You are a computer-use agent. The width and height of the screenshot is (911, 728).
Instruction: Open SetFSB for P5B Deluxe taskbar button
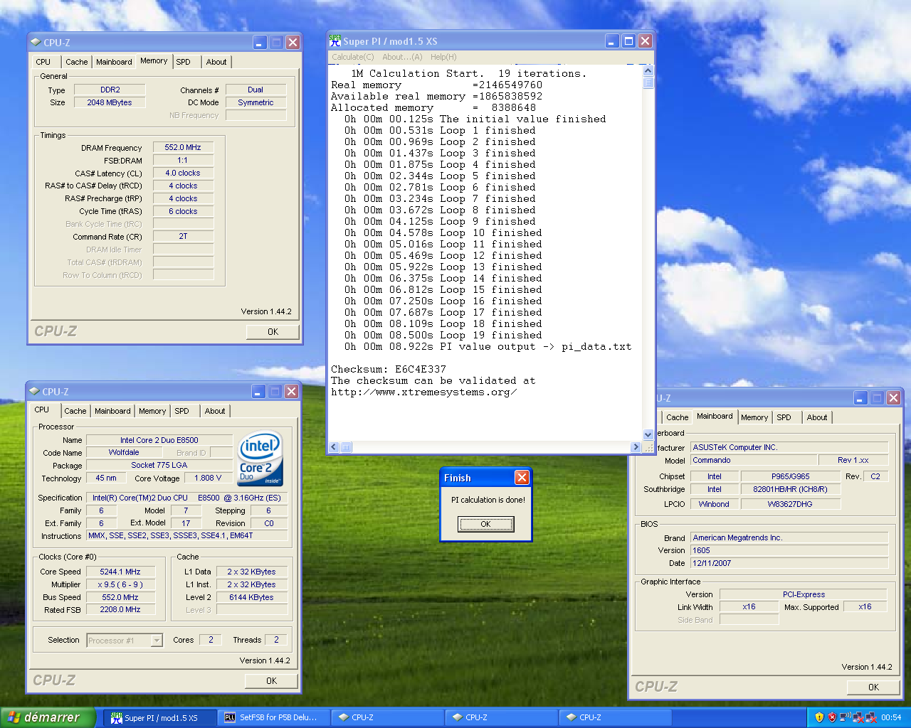click(x=273, y=718)
